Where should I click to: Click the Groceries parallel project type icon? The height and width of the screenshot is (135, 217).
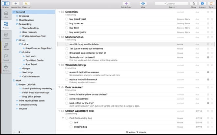(63, 12)
